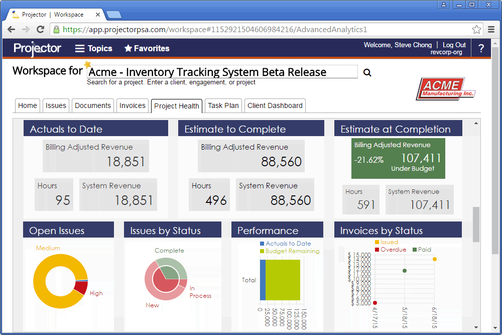Go to the Home tab
The width and height of the screenshot is (502, 335).
point(27,105)
